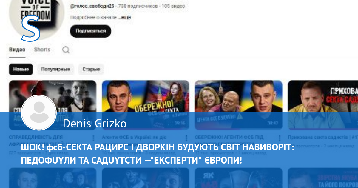Click the Denis Grizko author name
This screenshot has width=358, height=188.
95,123
